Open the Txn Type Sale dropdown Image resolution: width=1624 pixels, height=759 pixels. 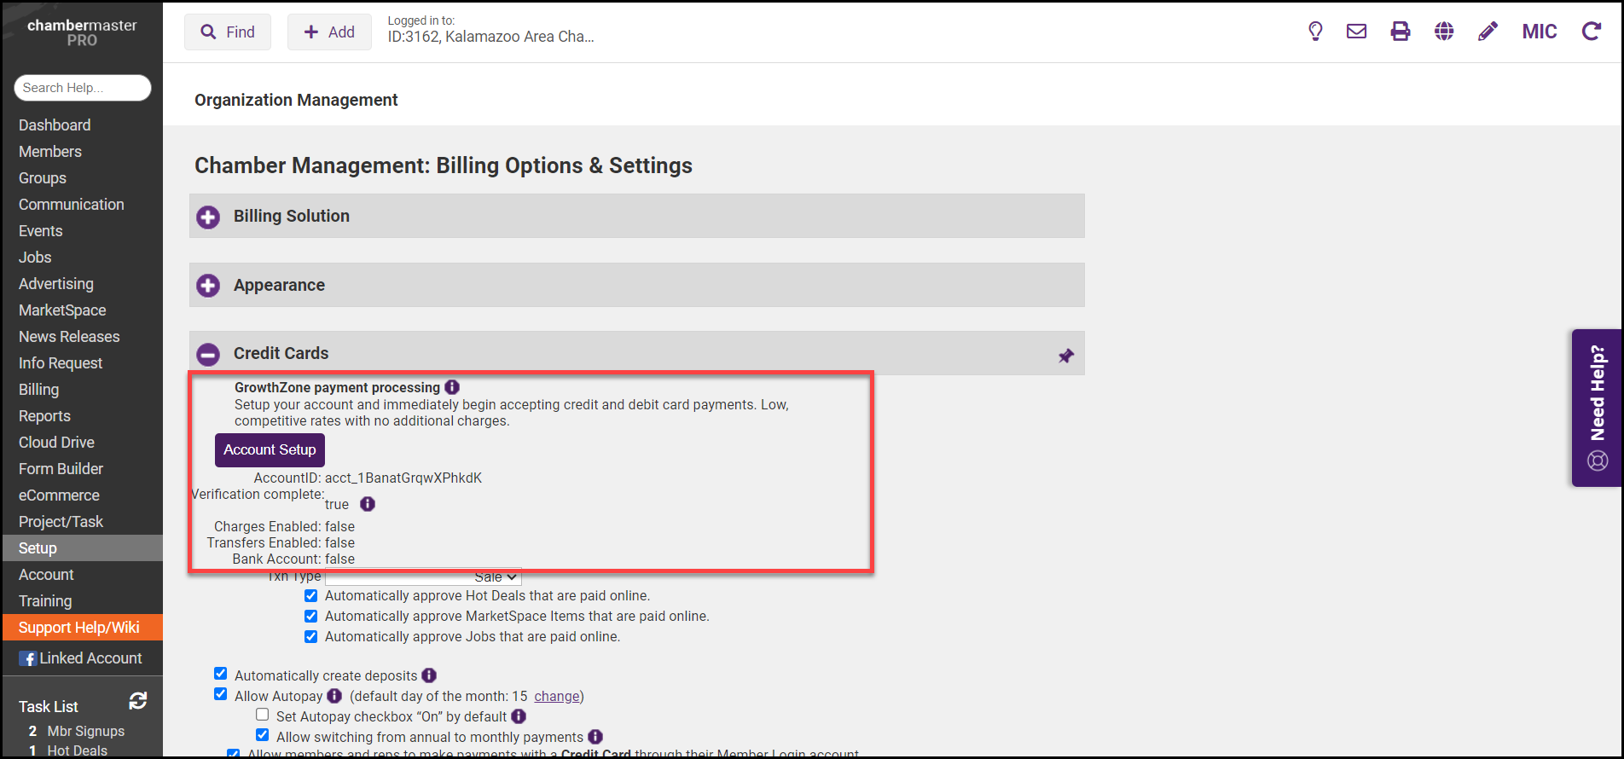(x=423, y=576)
